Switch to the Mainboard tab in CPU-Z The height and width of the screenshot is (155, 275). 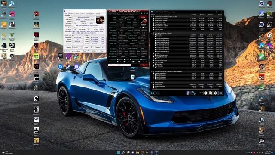(71, 14)
